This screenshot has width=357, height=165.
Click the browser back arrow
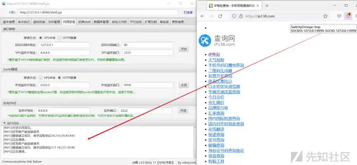point(202,16)
